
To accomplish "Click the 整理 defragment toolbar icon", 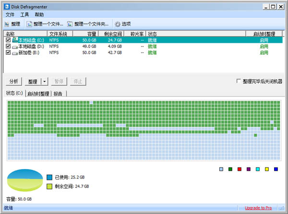I will [7, 24].
